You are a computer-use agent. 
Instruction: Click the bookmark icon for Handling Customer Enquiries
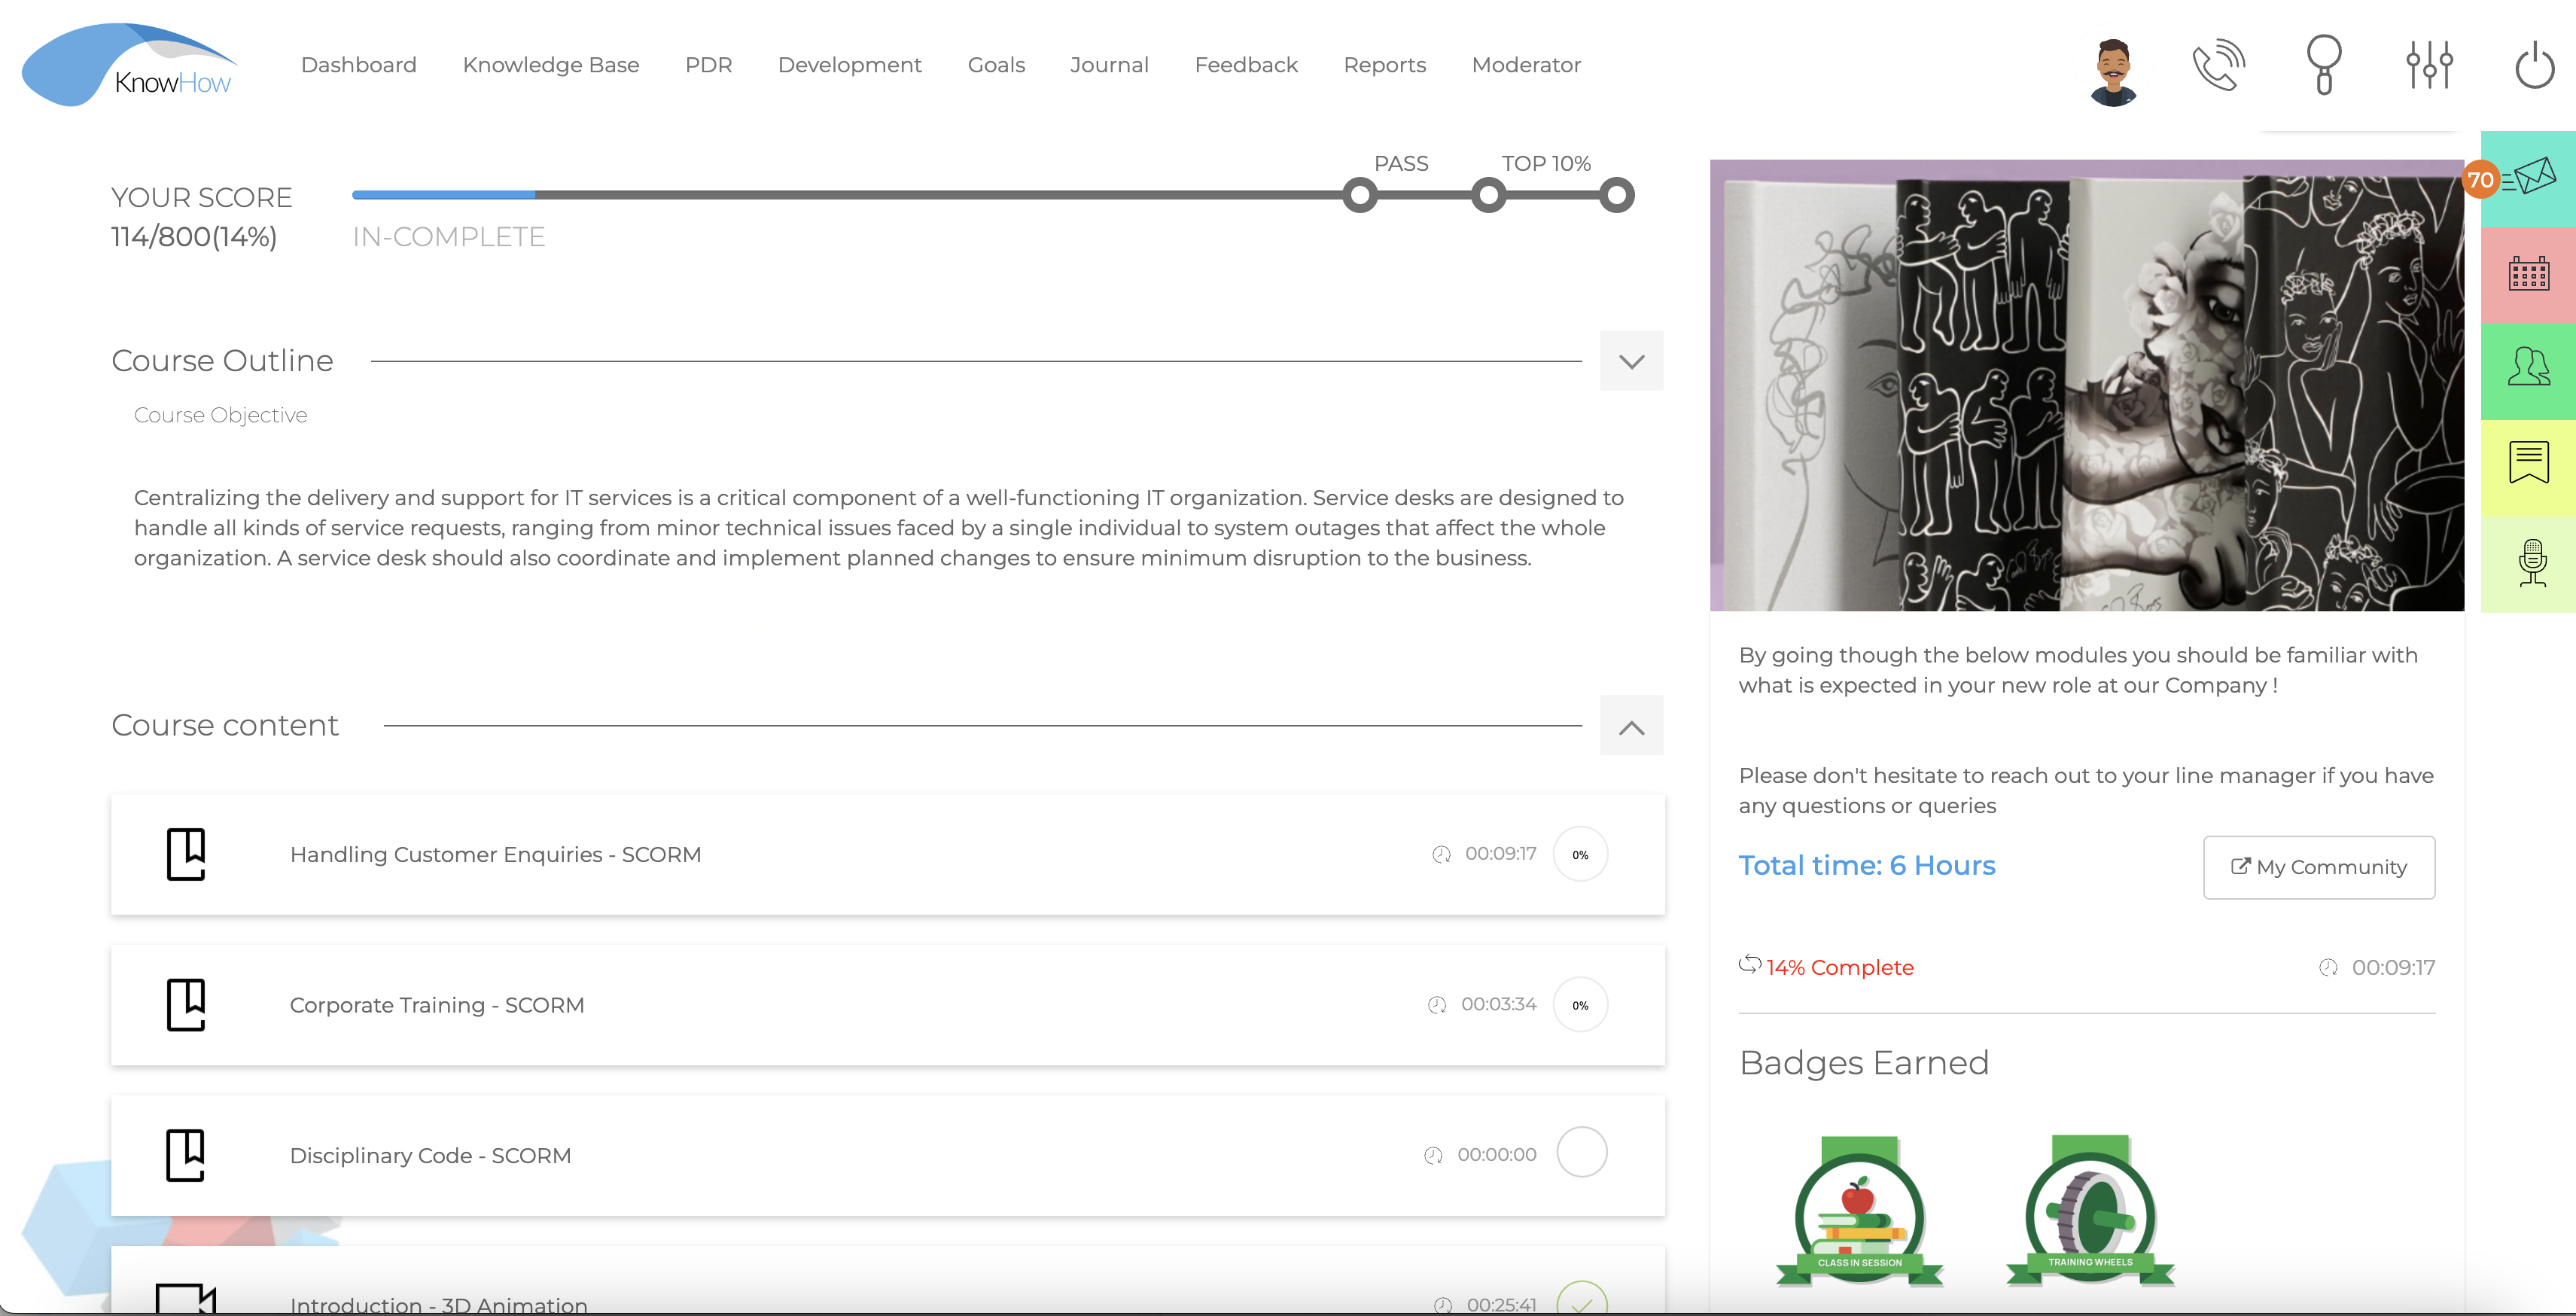186,854
